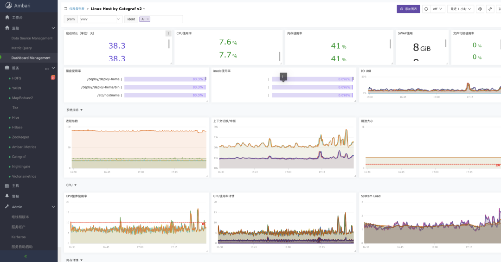Click the 8 GiB SWAP value
501x262 pixels.
pos(422,48)
